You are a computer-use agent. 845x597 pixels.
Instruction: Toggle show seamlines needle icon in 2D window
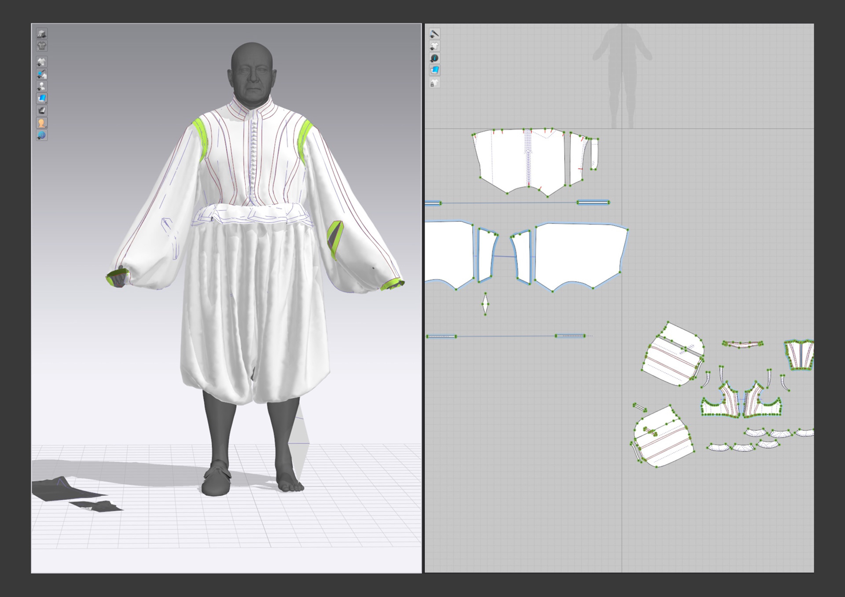click(434, 34)
